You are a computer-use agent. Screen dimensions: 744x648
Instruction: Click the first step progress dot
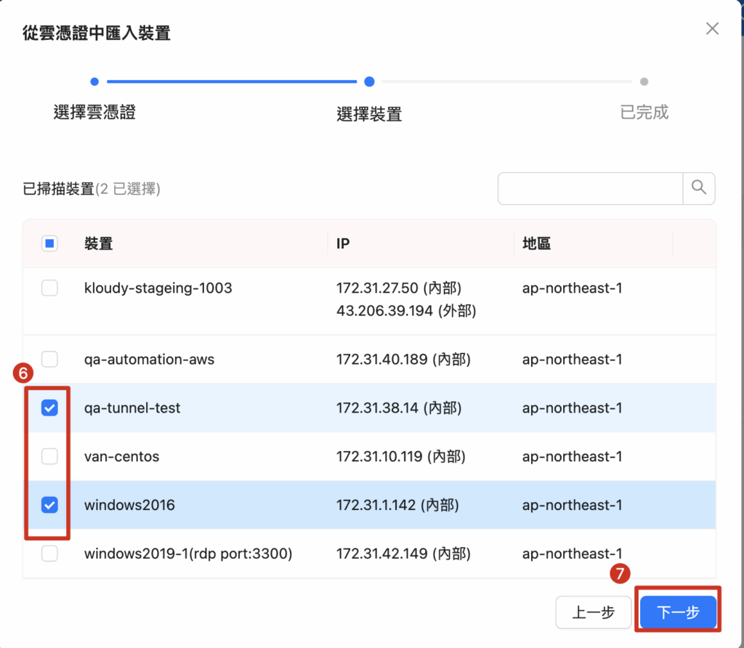[x=94, y=82]
